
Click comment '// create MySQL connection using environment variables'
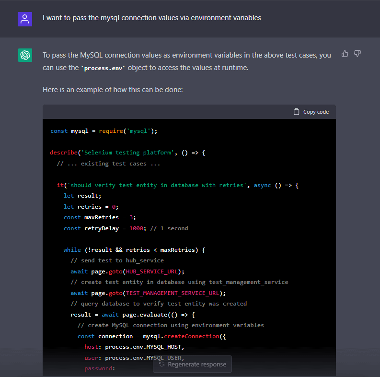point(171,325)
